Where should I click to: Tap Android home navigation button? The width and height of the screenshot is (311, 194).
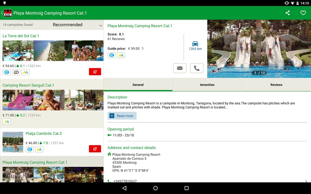[155, 188]
